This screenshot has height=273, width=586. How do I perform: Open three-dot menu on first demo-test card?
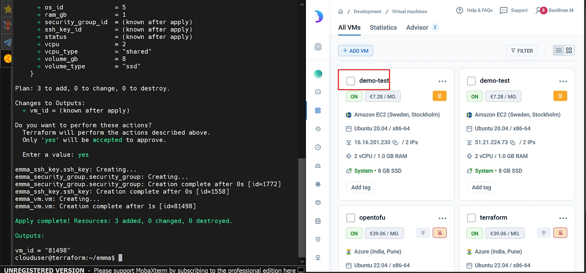[x=442, y=81]
